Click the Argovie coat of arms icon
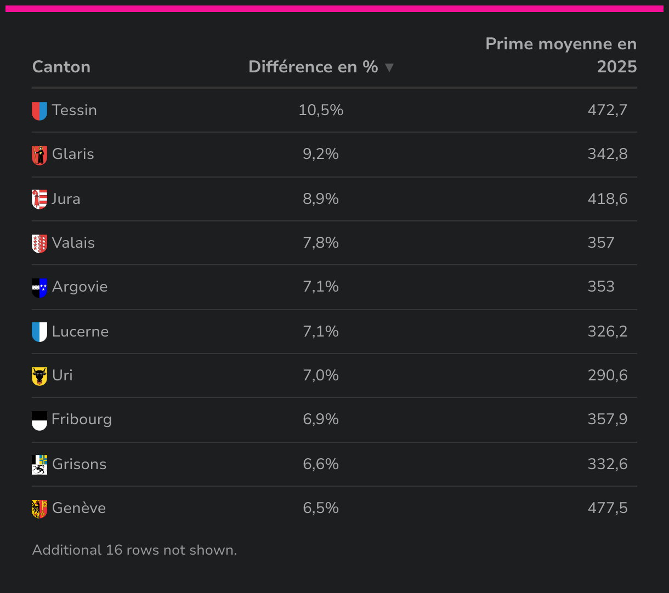The image size is (669, 593). click(39, 287)
